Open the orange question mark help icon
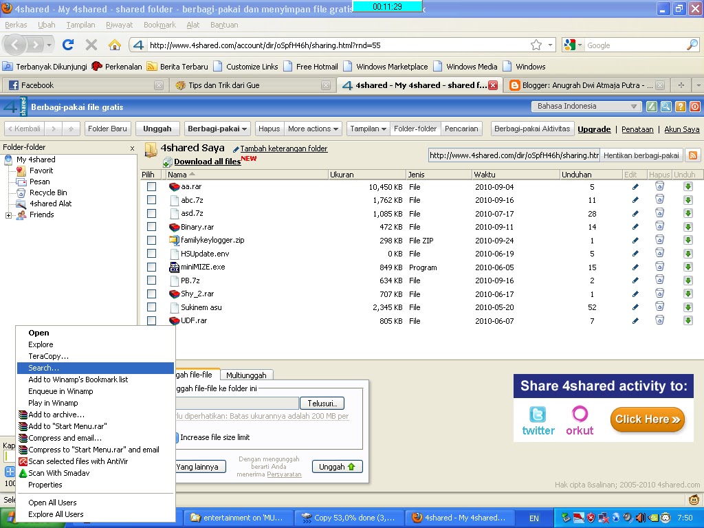 click(680, 107)
